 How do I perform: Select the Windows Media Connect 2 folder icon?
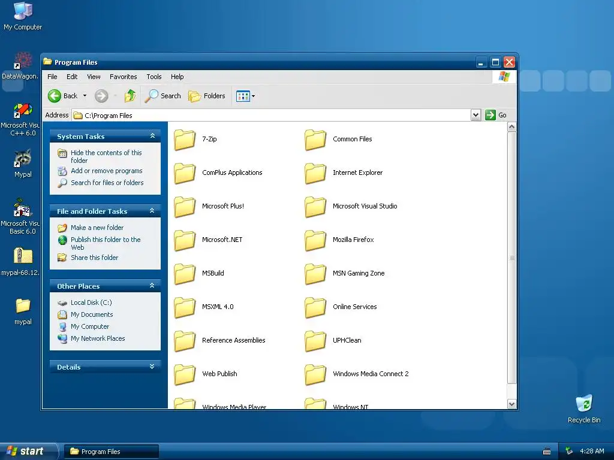tap(315, 374)
